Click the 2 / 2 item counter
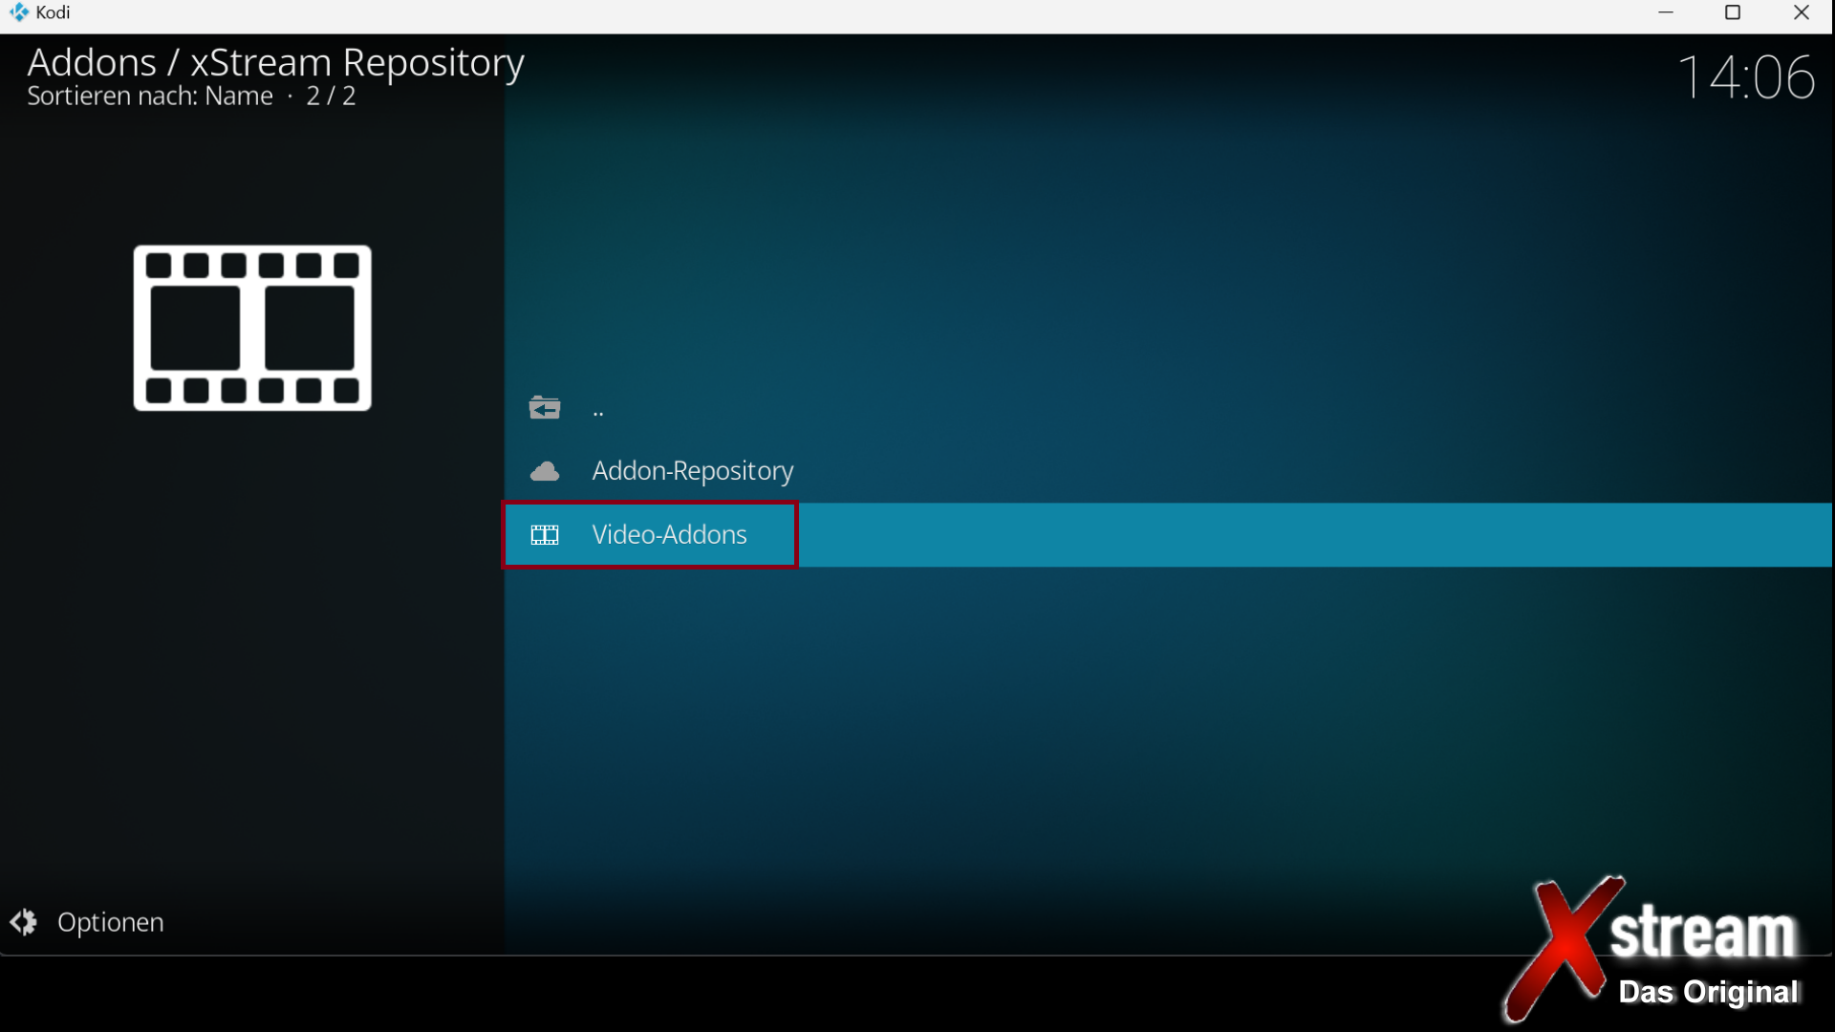 [x=331, y=97]
